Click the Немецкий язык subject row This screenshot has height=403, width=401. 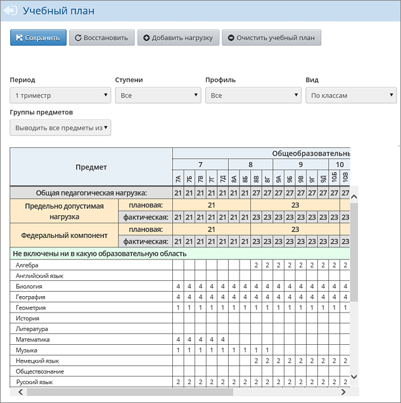(x=37, y=361)
